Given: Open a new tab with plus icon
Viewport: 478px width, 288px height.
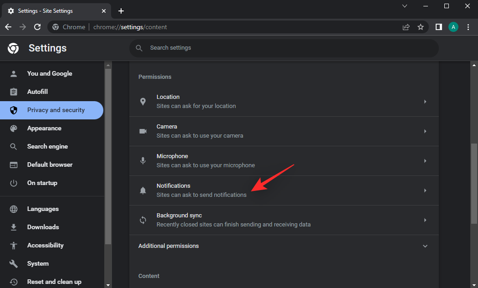Looking at the screenshot, I should [121, 11].
